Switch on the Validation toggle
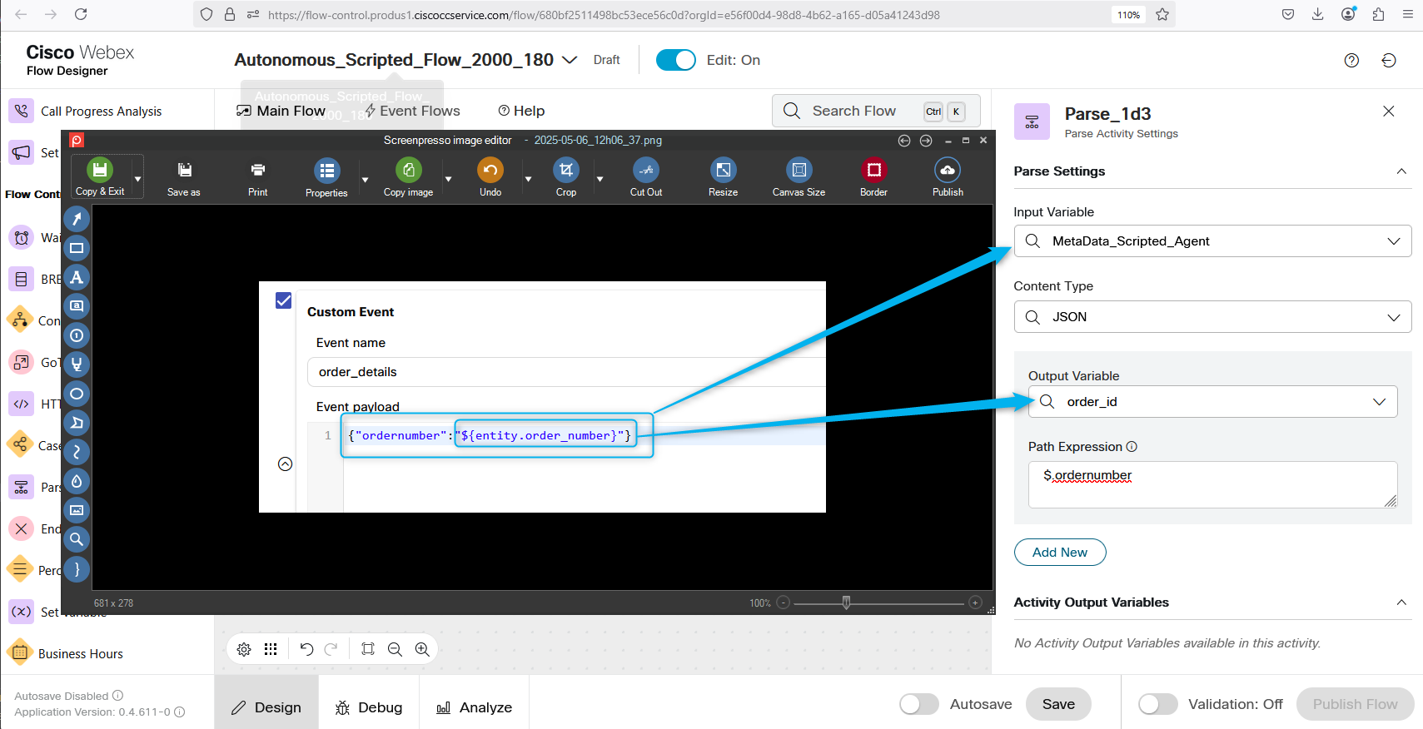This screenshot has height=729, width=1423. tap(1157, 704)
